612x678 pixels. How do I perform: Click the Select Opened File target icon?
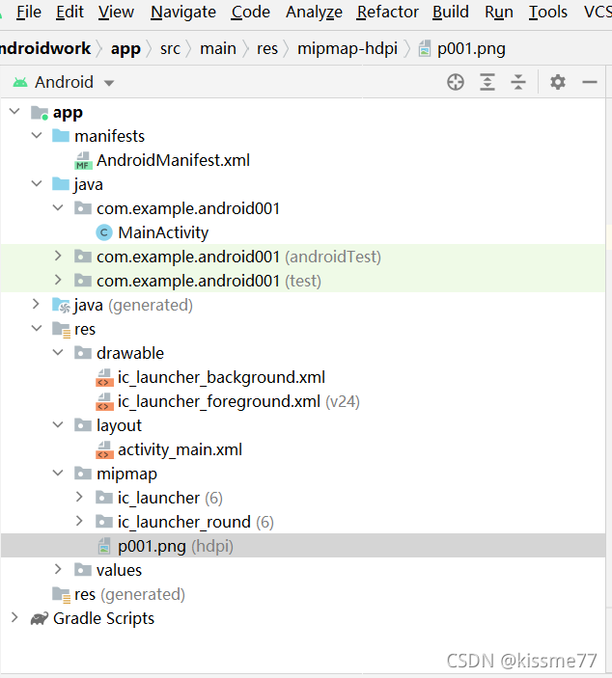456,82
